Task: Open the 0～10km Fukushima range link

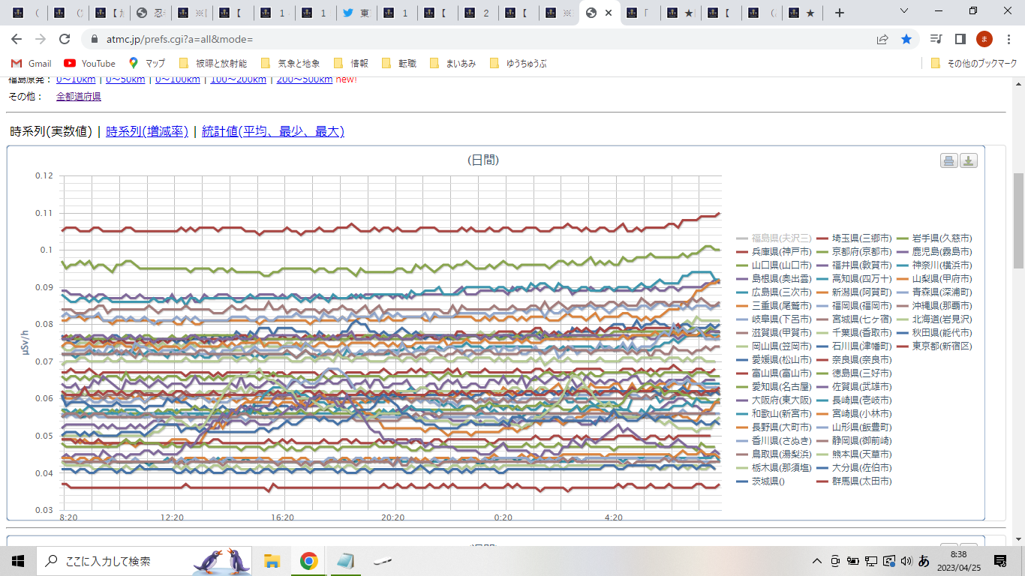Action: [76, 79]
